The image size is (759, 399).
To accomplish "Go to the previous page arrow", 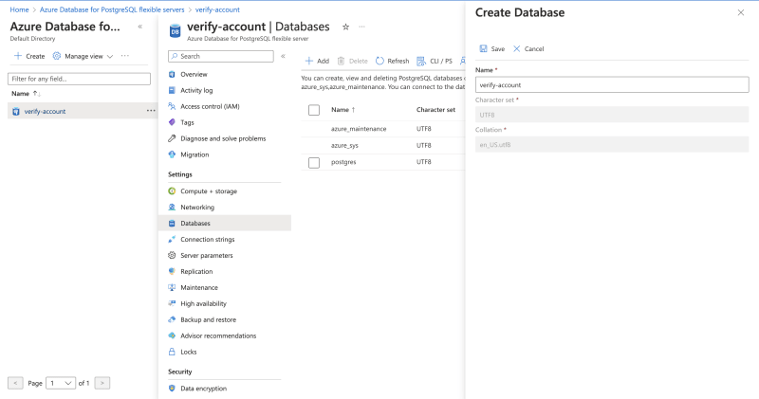I will point(15,383).
